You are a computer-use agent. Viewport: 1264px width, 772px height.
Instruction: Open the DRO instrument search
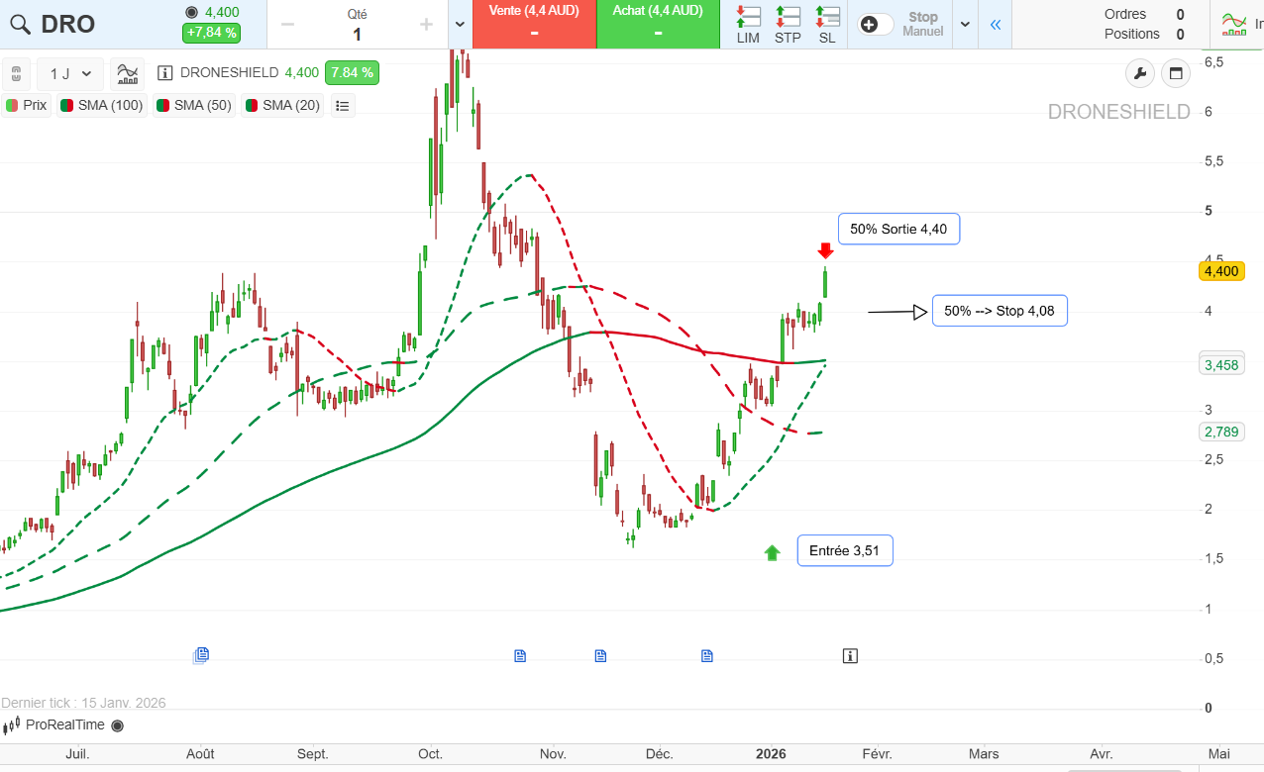20,24
